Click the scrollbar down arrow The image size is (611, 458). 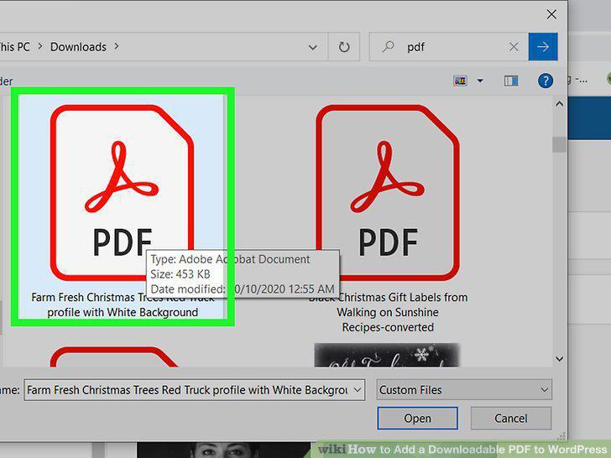click(x=559, y=359)
